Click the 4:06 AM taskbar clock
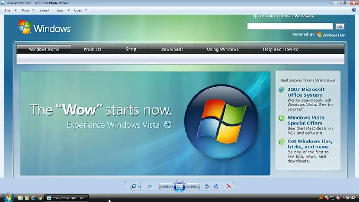The height and width of the screenshot is (202, 359). pyautogui.click(x=349, y=198)
